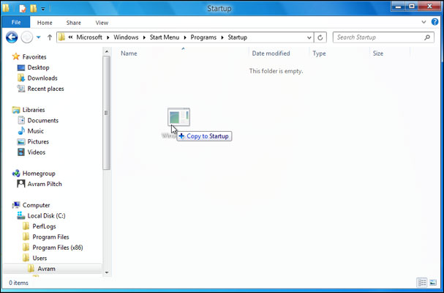This screenshot has width=444, height=293.
Task: Select Avram Piltch homegroup user
Action: [45, 184]
